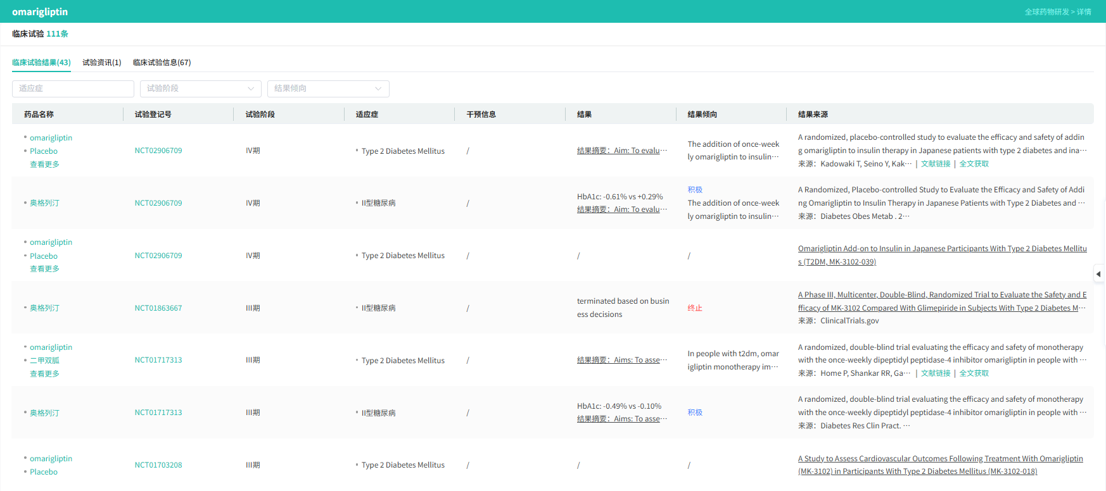1106x491 pixels.
Task: Open the first row's 结果摘要 Aim link
Action: (x=621, y=151)
